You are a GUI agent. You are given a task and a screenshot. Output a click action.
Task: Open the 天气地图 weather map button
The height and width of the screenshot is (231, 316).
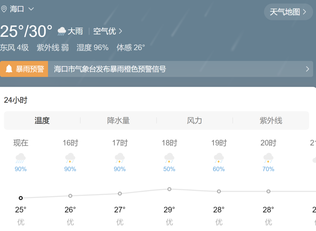click(288, 12)
